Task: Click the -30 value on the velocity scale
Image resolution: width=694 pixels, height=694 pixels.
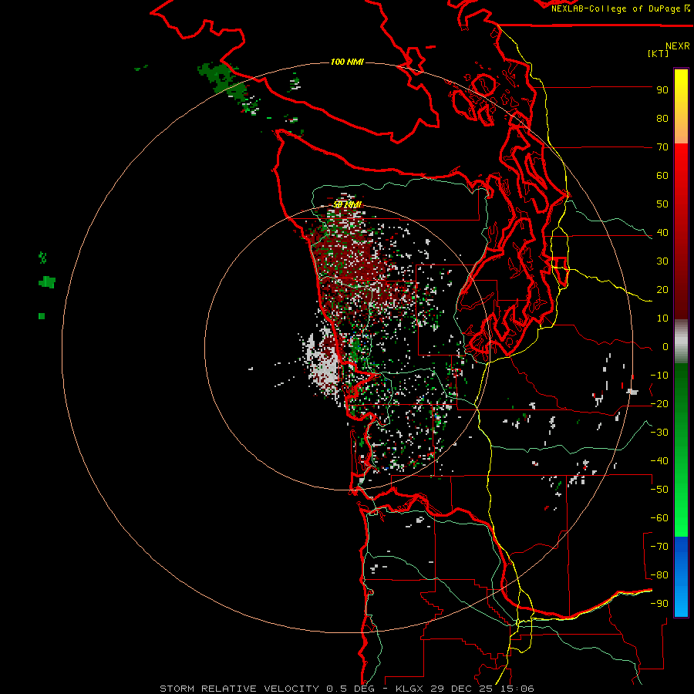Action: pos(659,433)
